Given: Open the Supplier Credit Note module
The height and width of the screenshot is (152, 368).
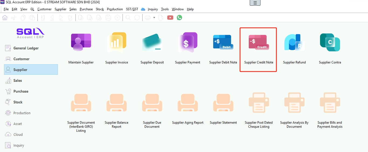Looking at the screenshot, I should coord(259,43).
